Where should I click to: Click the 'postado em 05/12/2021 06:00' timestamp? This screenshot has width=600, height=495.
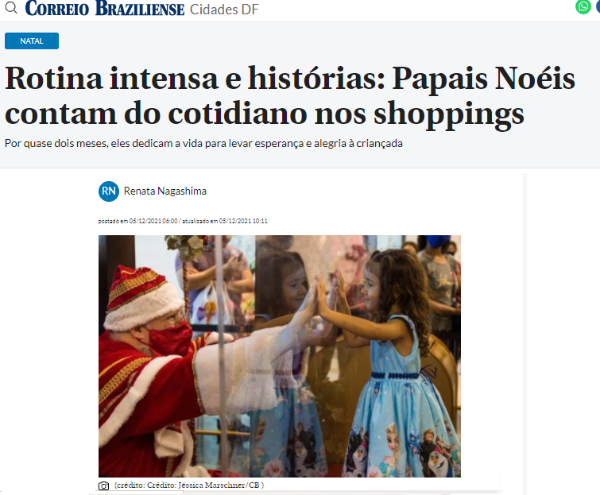137,221
